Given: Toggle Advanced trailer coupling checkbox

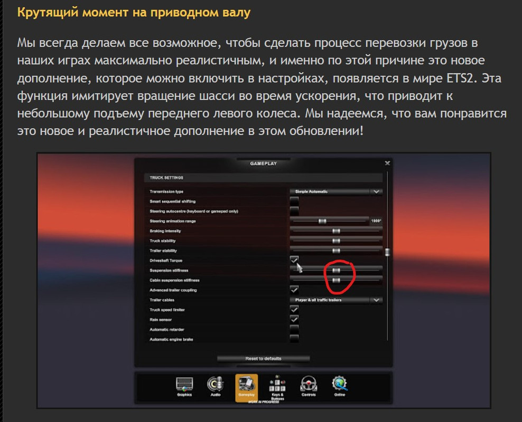Looking at the screenshot, I should click(x=294, y=290).
